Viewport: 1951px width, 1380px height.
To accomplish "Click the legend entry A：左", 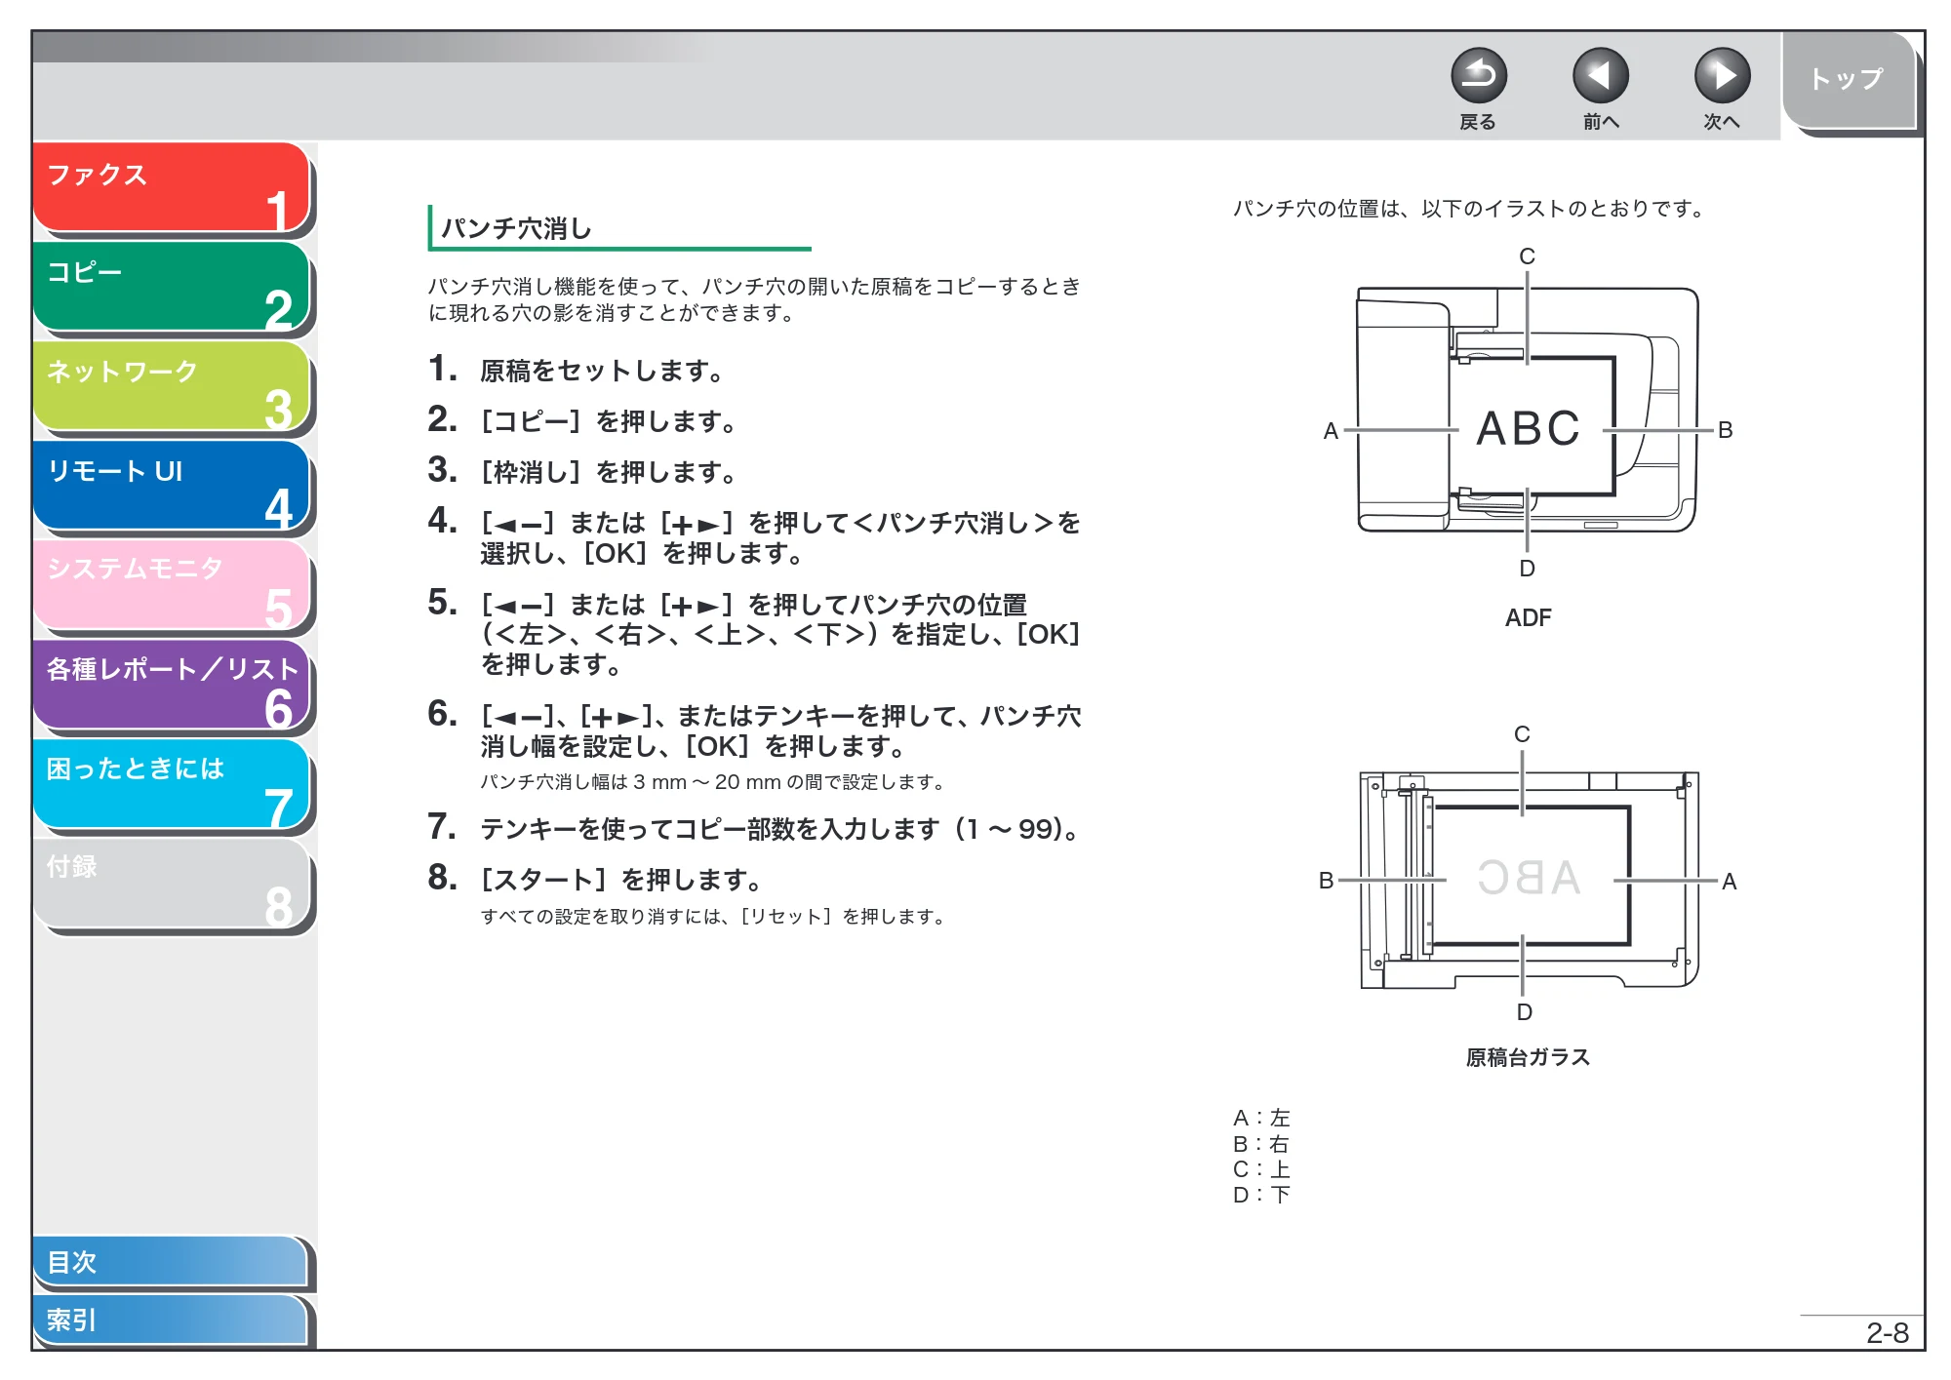I will tap(1261, 1118).
